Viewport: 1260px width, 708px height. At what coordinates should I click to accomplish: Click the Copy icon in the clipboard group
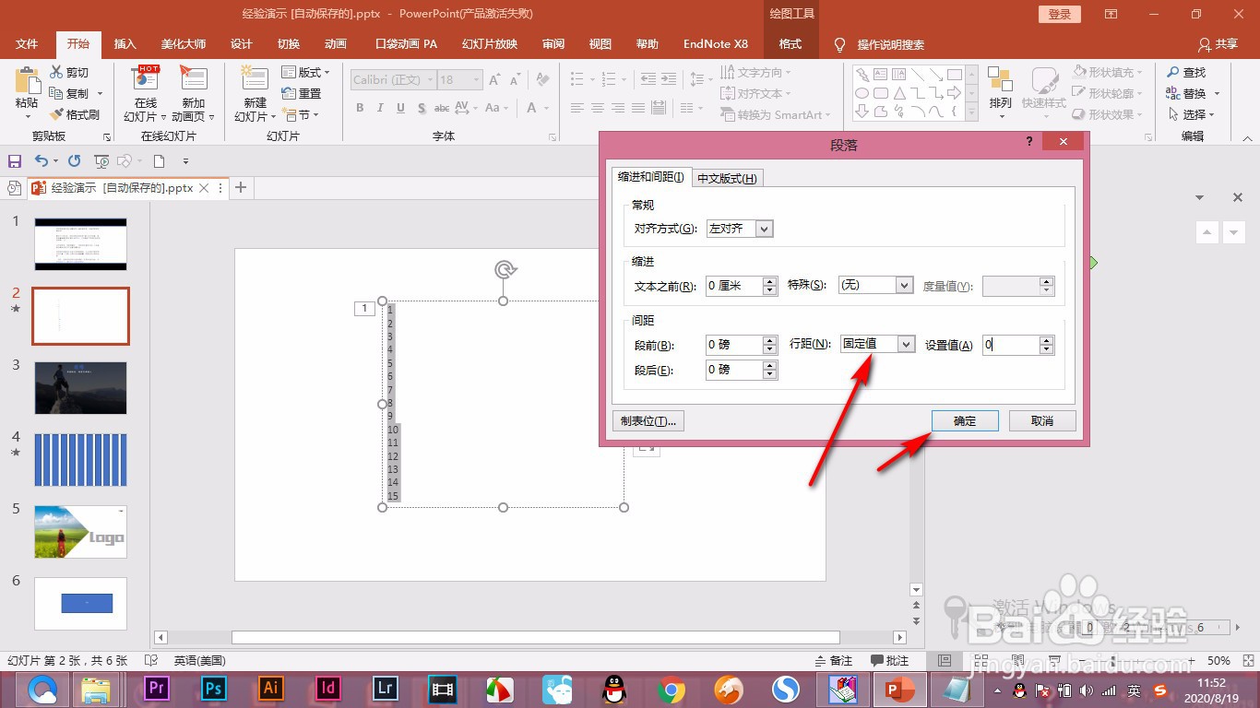(55, 92)
